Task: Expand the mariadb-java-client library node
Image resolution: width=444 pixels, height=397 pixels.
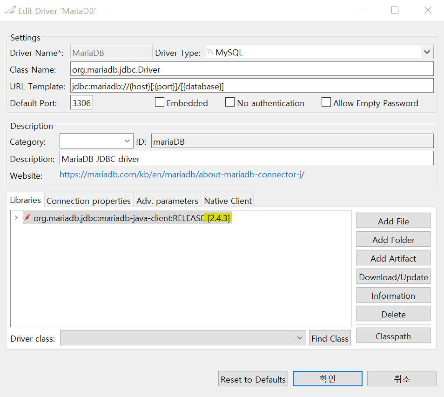Action: pyautogui.click(x=16, y=217)
